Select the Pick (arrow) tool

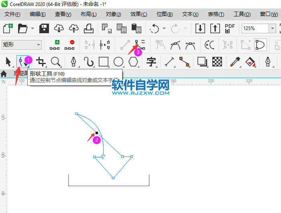click(x=8, y=62)
